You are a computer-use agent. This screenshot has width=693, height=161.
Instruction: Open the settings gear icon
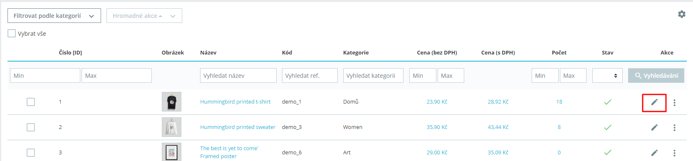[x=681, y=14]
